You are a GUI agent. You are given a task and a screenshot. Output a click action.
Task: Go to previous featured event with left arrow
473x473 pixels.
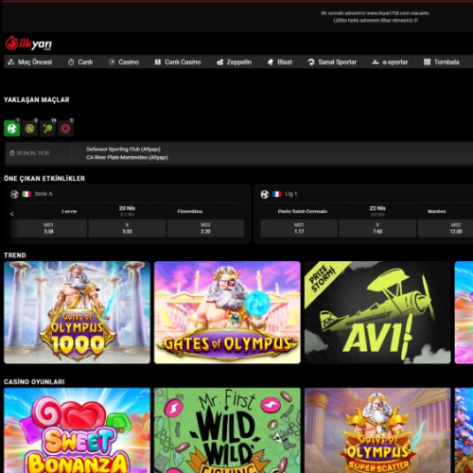point(12,214)
